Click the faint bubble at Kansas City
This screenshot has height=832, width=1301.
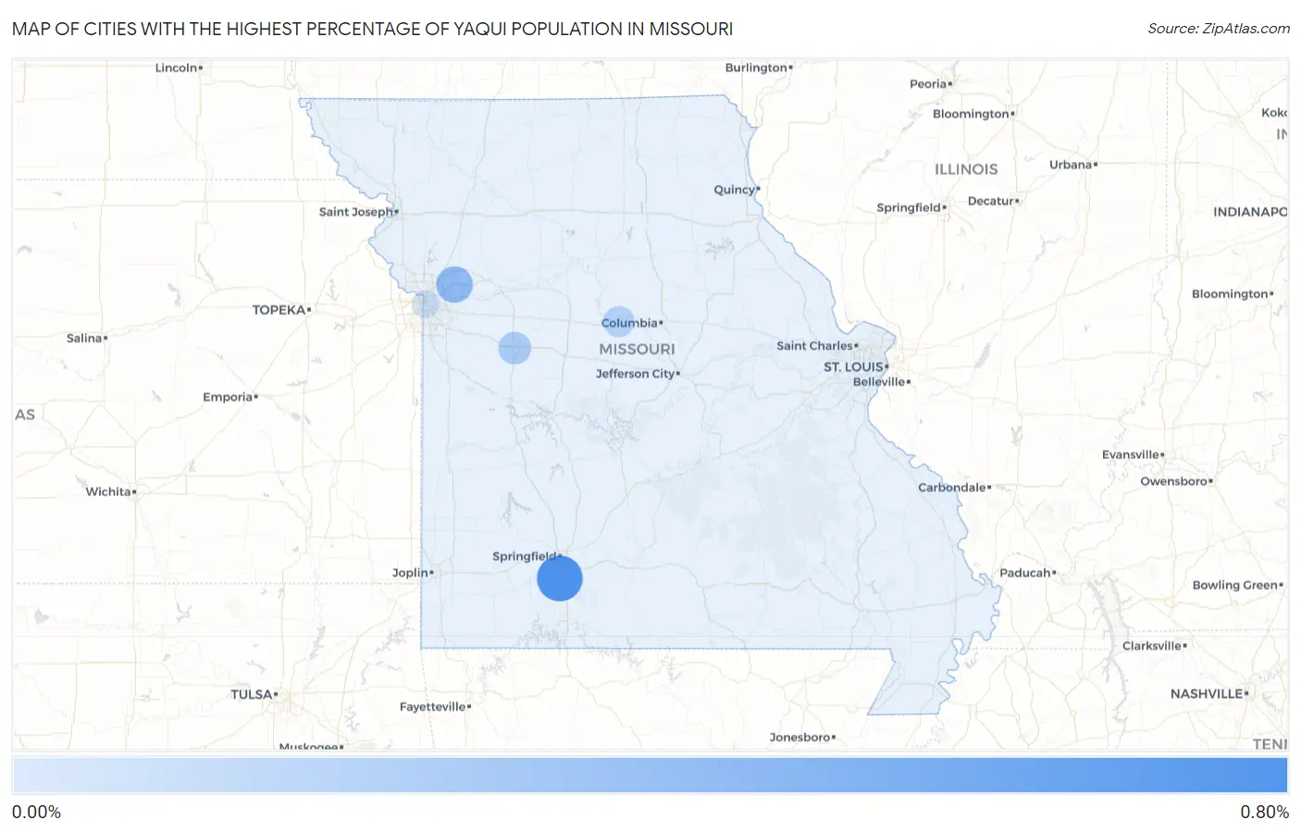coord(426,304)
